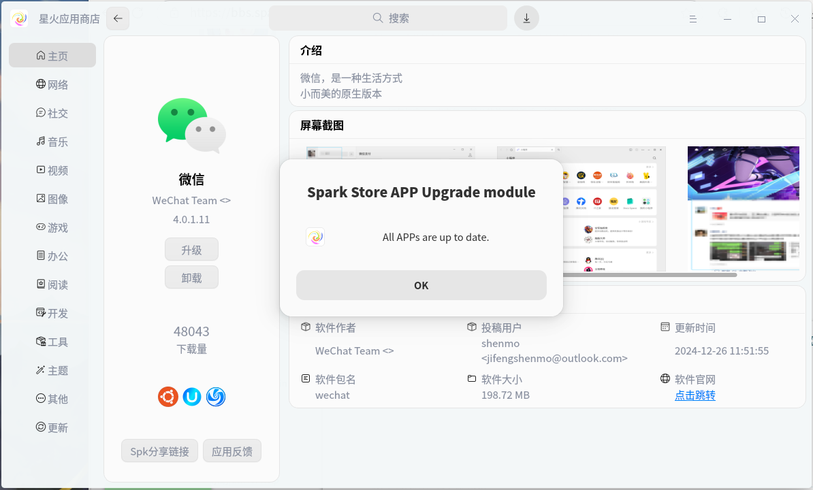Go back with the arrow button
813x490 pixels.
(x=118, y=18)
